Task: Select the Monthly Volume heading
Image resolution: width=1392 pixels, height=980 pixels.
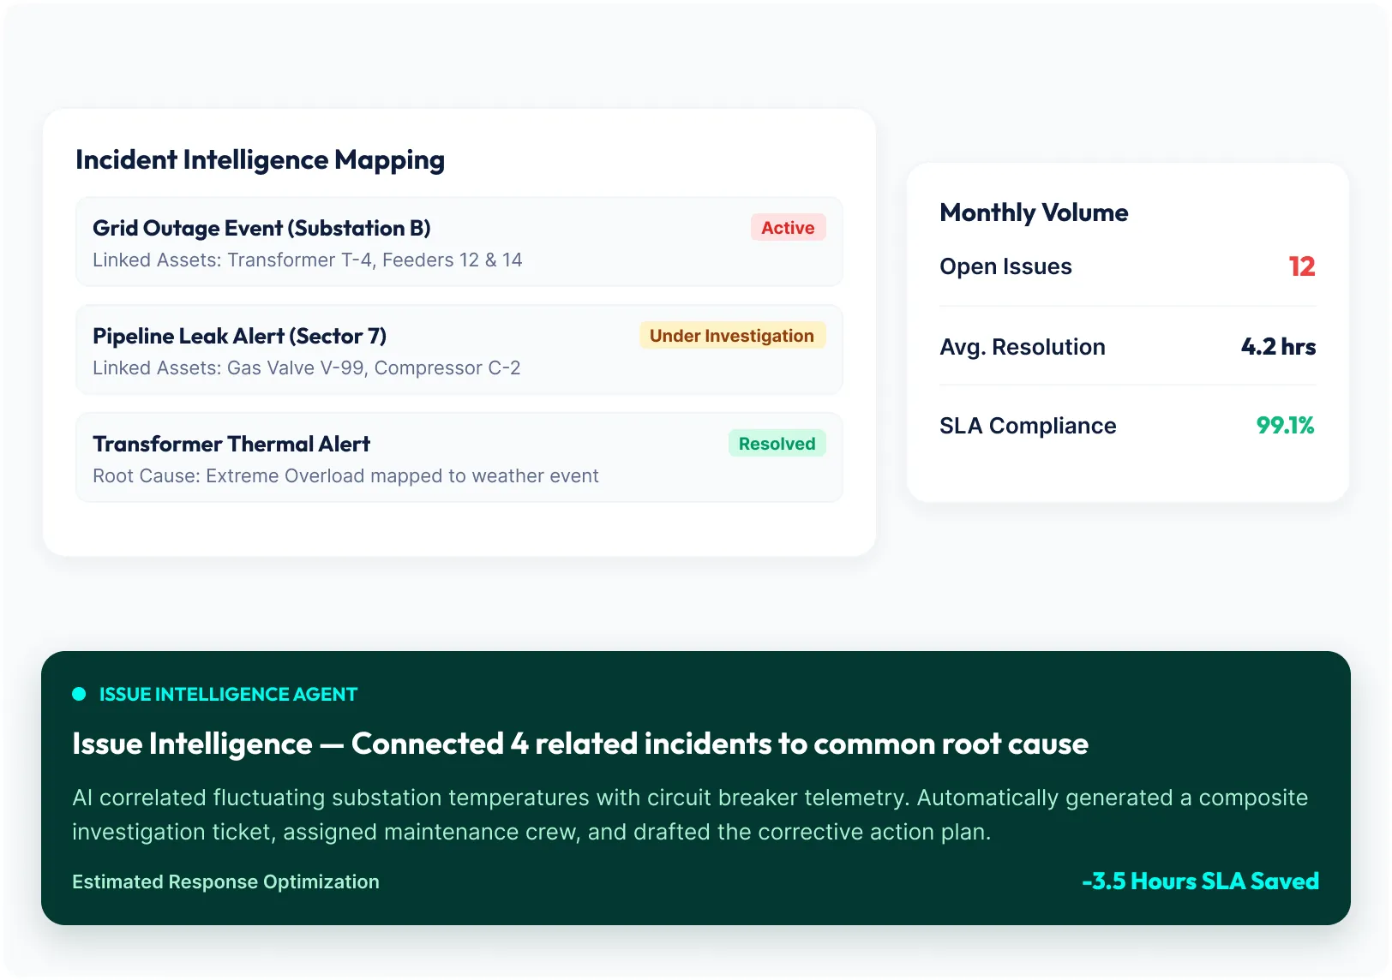Action: 1034,212
